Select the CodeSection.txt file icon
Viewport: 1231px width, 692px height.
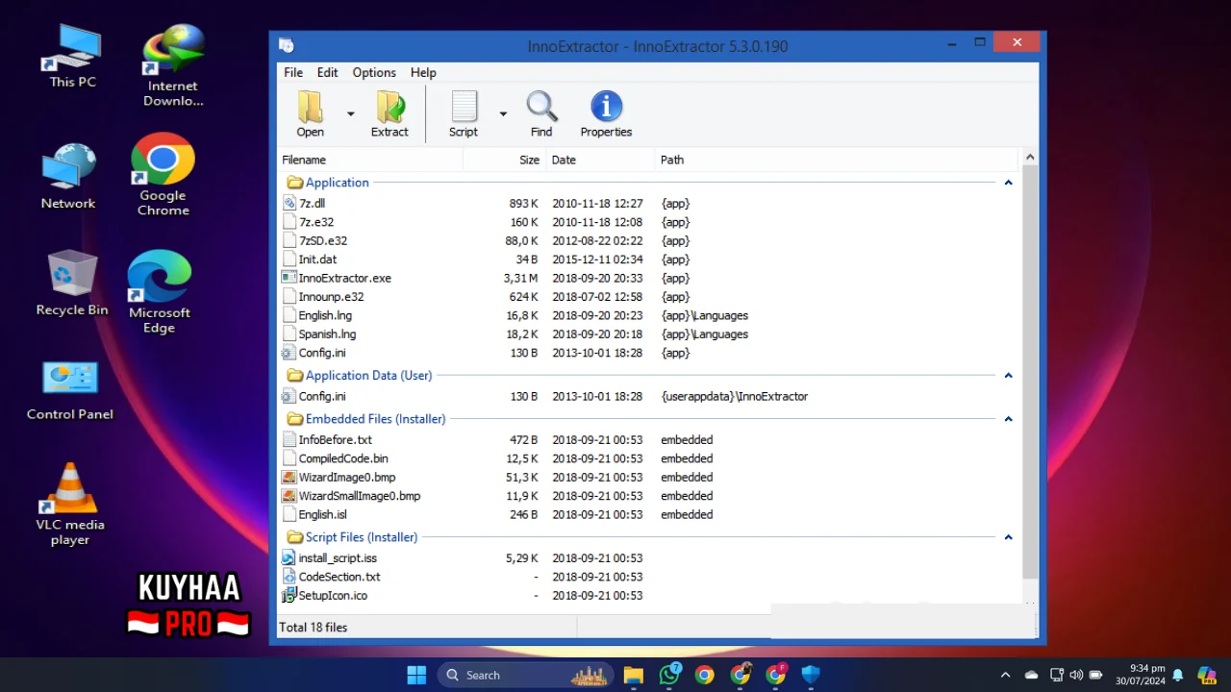point(290,577)
